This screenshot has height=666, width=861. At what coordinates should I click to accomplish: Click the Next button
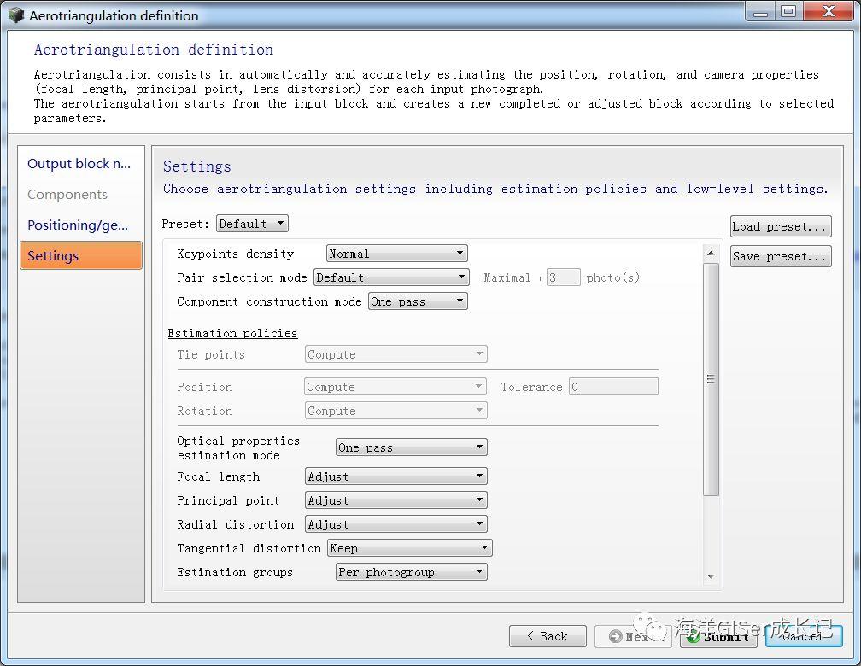click(x=633, y=636)
